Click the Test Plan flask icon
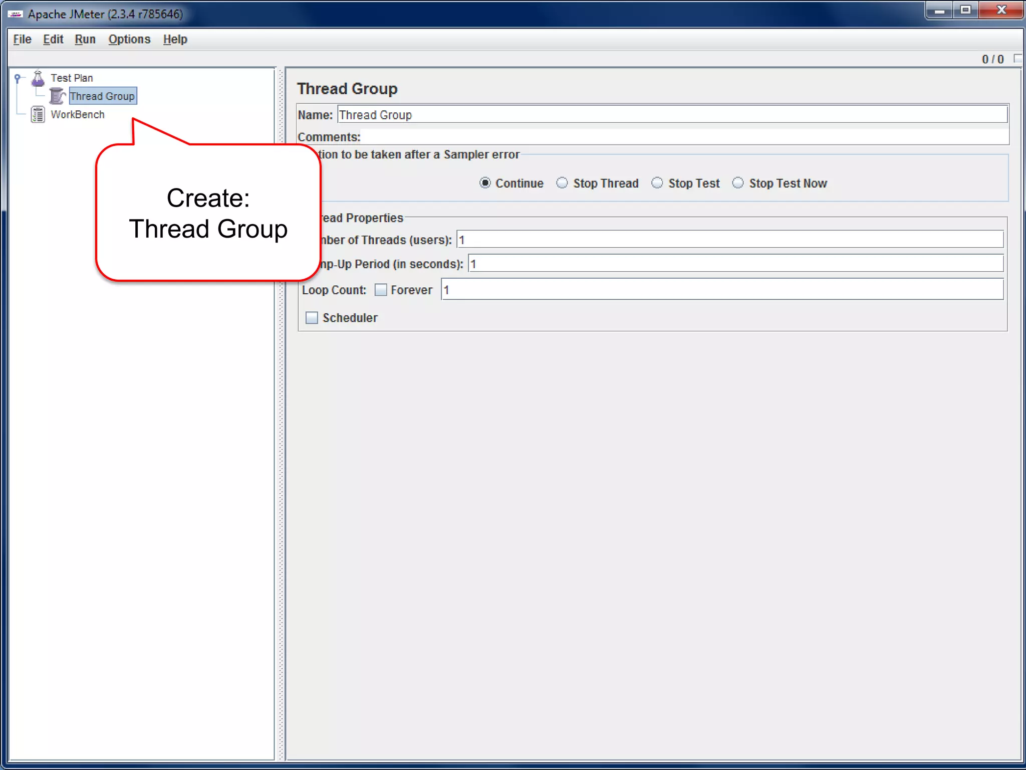1026x770 pixels. click(x=38, y=78)
